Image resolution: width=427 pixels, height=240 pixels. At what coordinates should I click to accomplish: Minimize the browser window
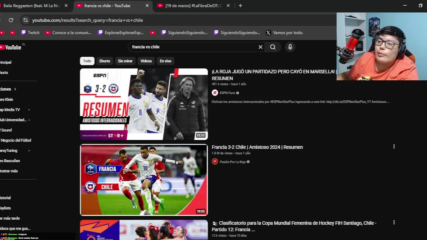(405, 6)
